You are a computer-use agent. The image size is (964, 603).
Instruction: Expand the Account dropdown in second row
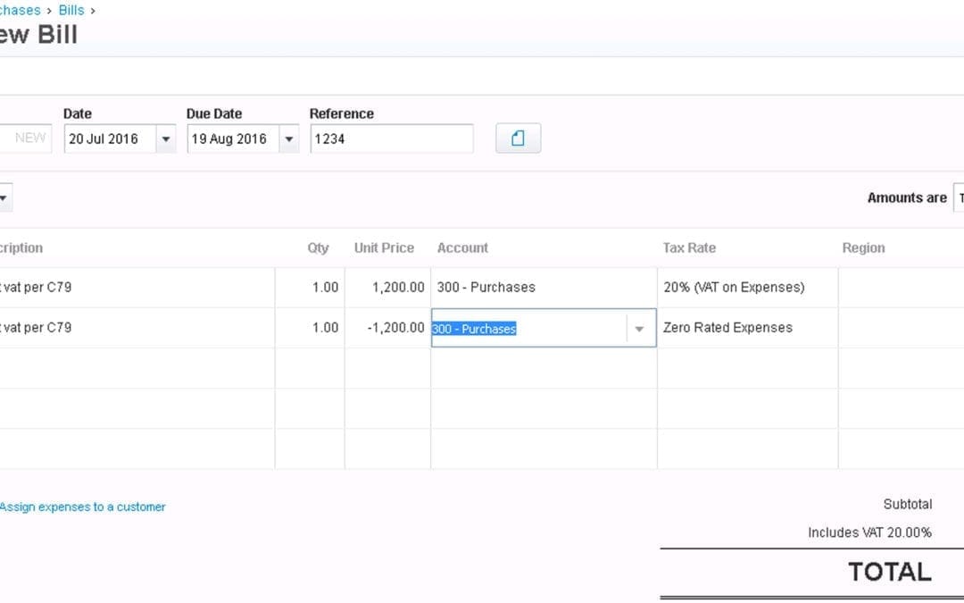click(639, 329)
